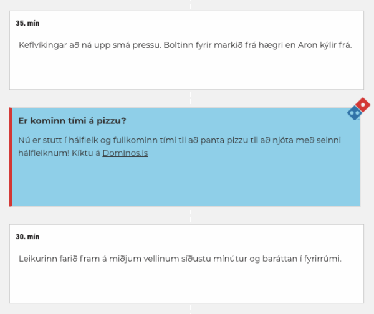
Task: Click the 'Leikurinn farið fram' commentary text
Action: coord(180,259)
